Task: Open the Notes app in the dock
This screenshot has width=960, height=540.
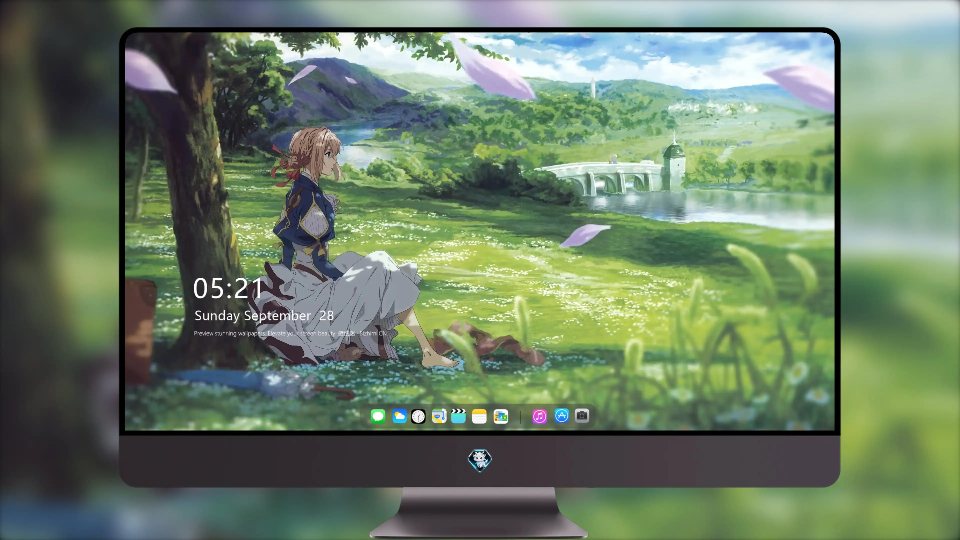Action: pos(479,416)
